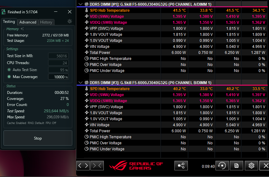Toggle the Auto Test Size radio option
Image resolution: width=269 pixels, height=177 pixels.
9,70
